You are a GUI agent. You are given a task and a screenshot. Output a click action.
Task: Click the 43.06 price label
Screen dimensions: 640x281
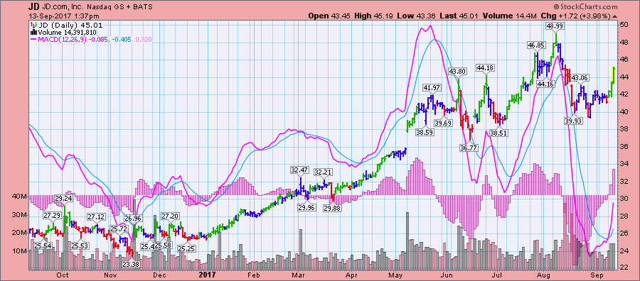(x=579, y=77)
